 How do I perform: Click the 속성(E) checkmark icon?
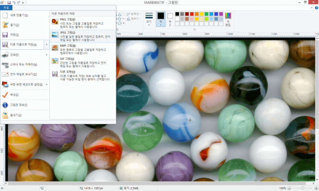click(x=5, y=95)
